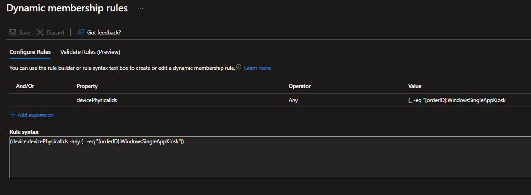Click the Value column header
The width and height of the screenshot is (531, 195).
[x=415, y=86]
